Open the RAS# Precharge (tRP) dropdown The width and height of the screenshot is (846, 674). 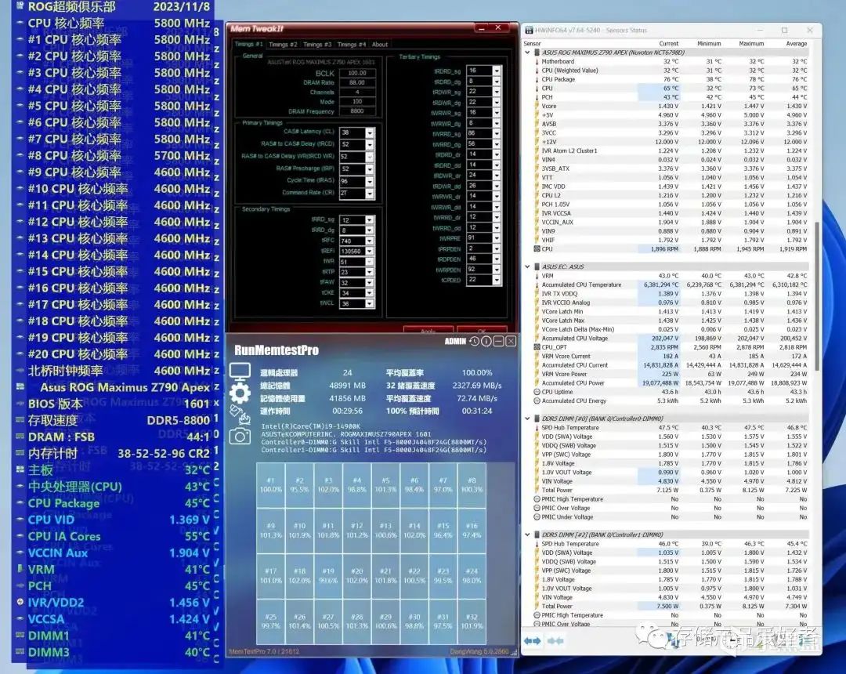click(x=370, y=169)
